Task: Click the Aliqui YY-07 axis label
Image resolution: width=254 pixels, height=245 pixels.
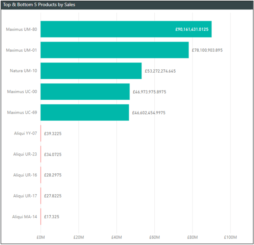Action: tap(25, 133)
